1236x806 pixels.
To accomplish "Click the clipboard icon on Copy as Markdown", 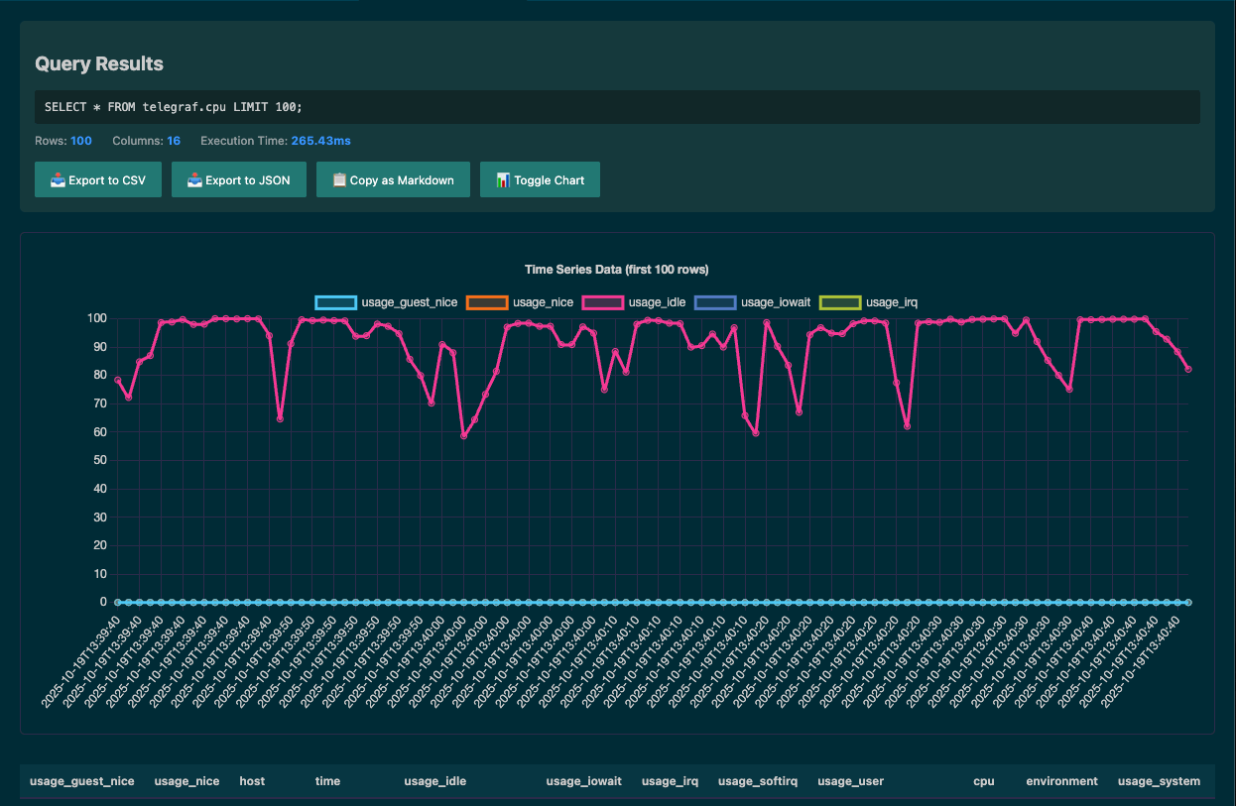I will click(339, 180).
